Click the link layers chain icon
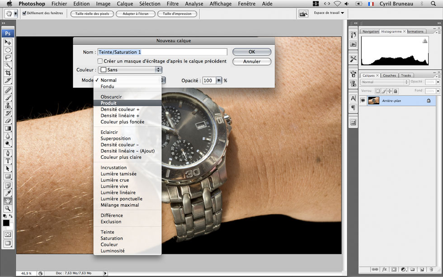 (x=375, y=270)
